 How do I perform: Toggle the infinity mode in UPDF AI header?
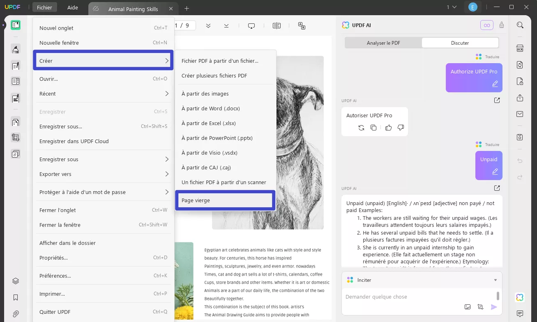(486, 25)
